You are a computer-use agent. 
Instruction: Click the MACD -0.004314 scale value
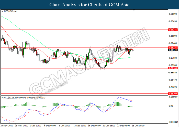(x=173, y=122)
